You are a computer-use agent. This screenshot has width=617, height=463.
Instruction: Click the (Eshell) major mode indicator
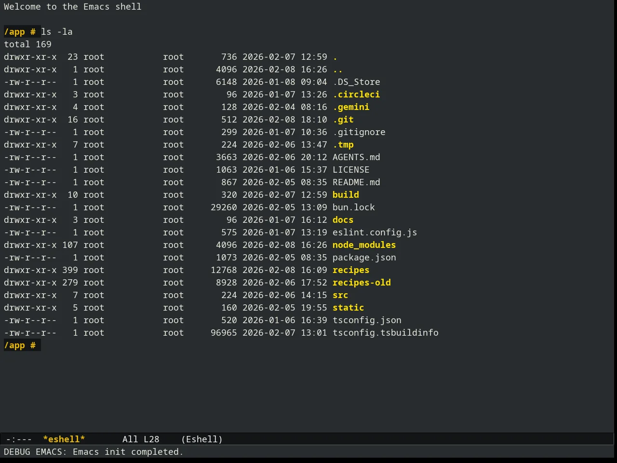coord(202,439)
